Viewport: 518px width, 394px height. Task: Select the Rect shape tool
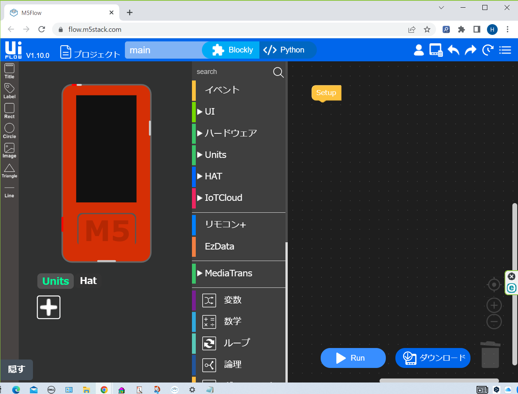tap(9, 111)
